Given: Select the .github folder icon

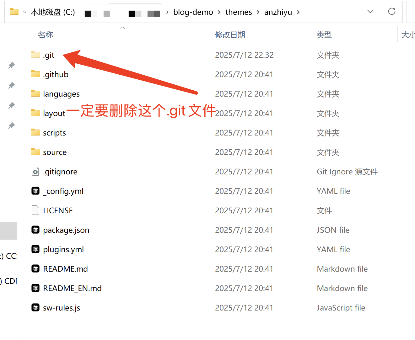Looking at the screenshot, I should (x=35, y=74).
